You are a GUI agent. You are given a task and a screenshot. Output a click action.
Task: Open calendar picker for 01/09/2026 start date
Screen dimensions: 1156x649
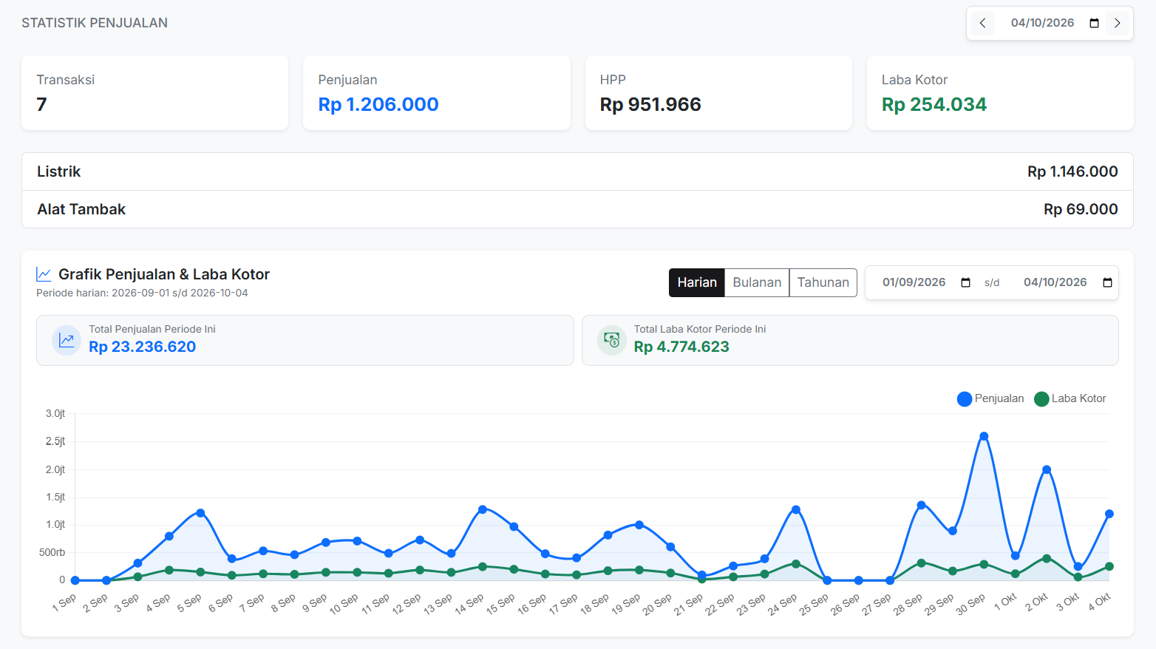965,282
